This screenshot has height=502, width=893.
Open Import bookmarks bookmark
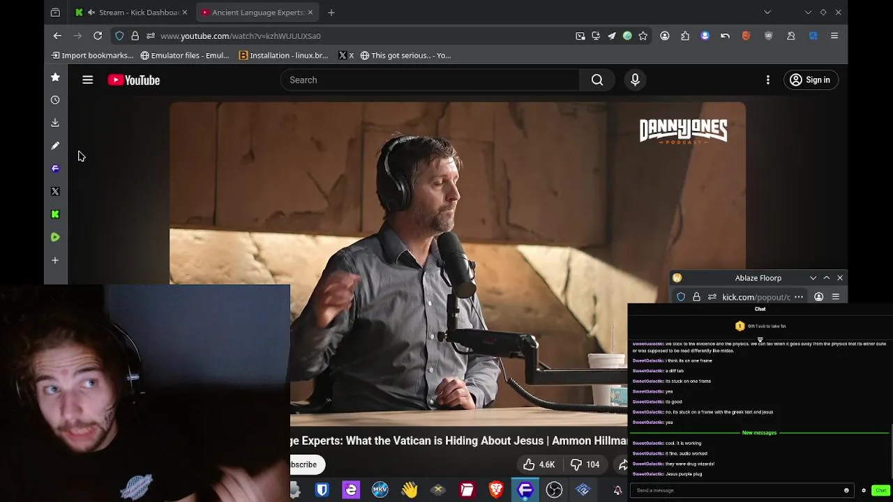coord(92,55)
